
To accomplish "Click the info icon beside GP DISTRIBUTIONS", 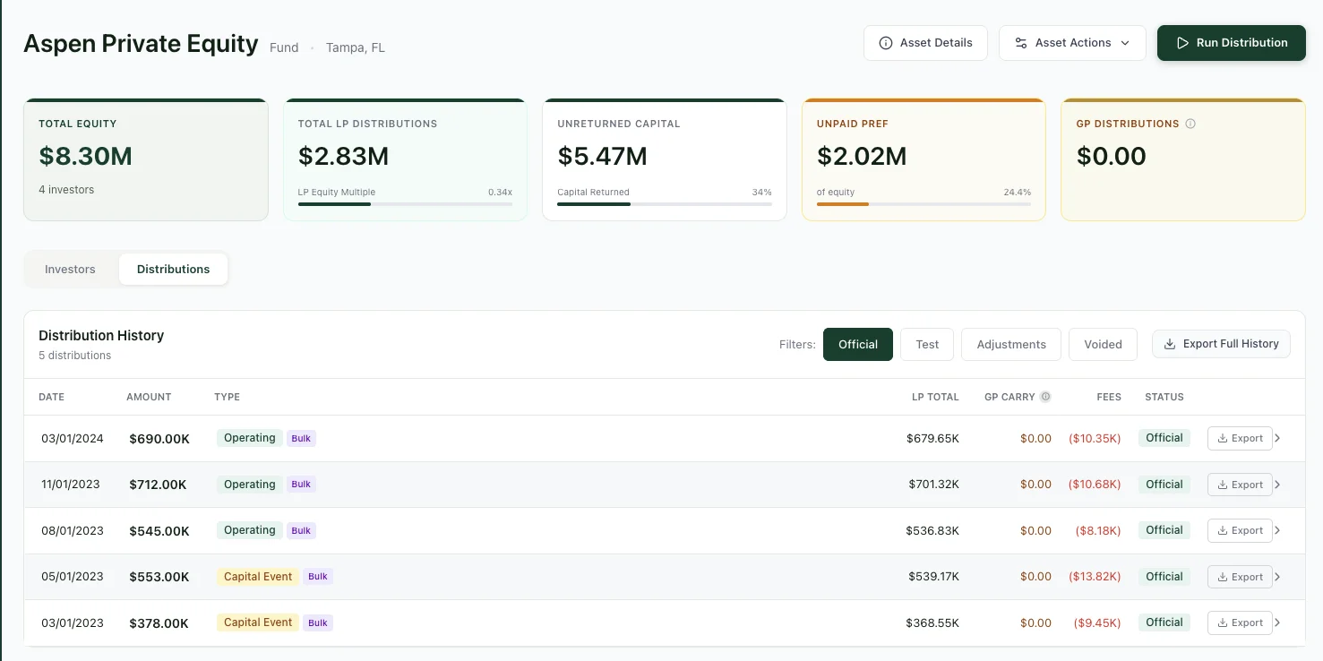I will (1190, 124).
